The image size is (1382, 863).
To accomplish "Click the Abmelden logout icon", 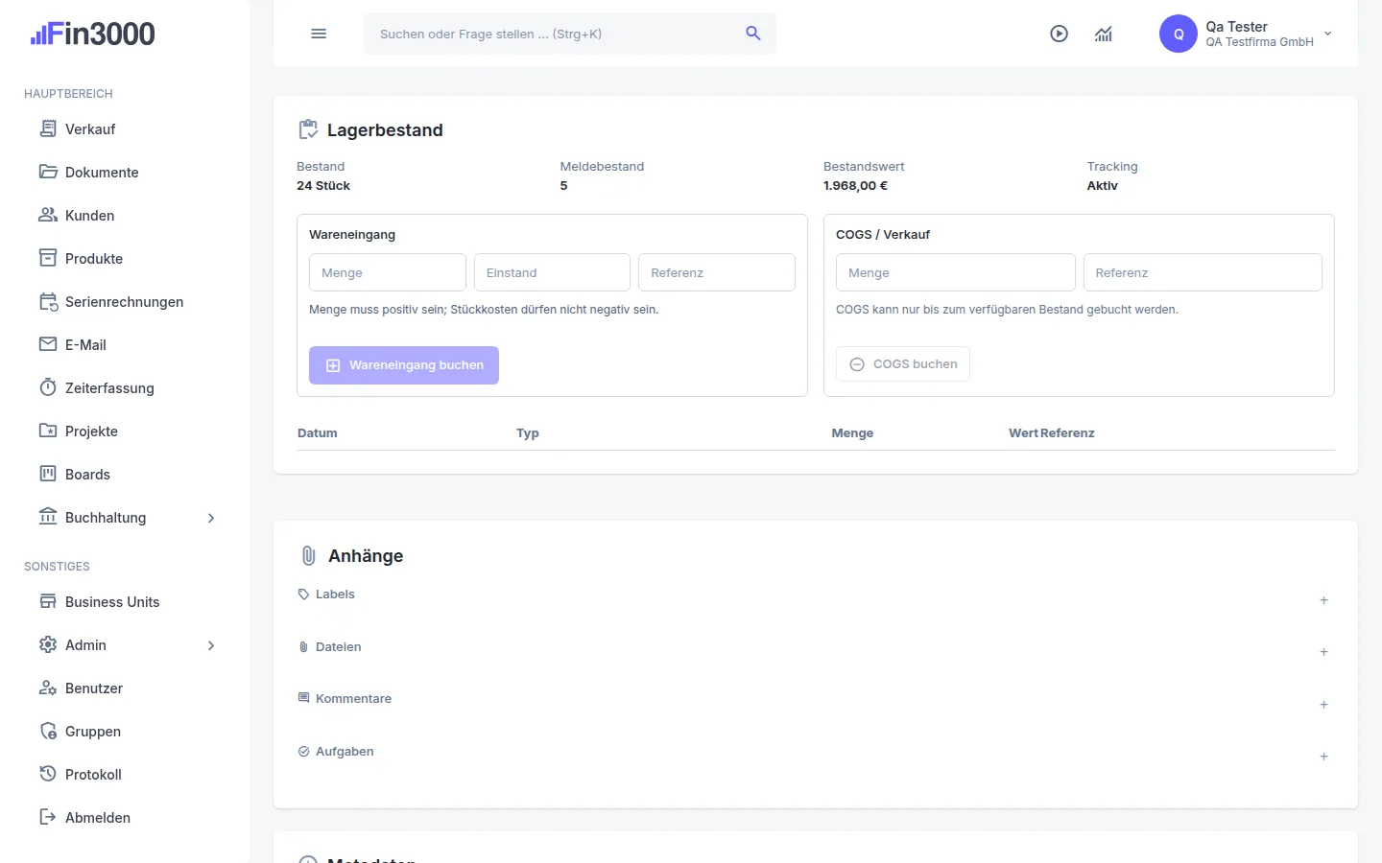I will click(x=48, y=817).
